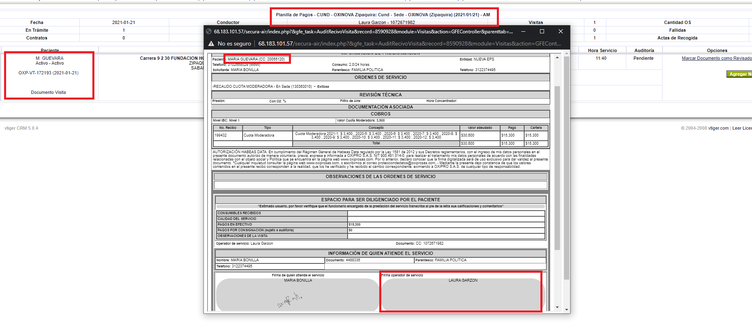Click the green Agregar button
The image size is (752, 328).
(739, 74)
